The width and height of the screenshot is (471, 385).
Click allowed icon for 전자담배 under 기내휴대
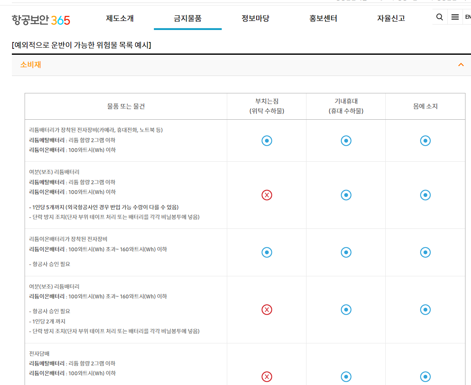click(x=346, y=377)
